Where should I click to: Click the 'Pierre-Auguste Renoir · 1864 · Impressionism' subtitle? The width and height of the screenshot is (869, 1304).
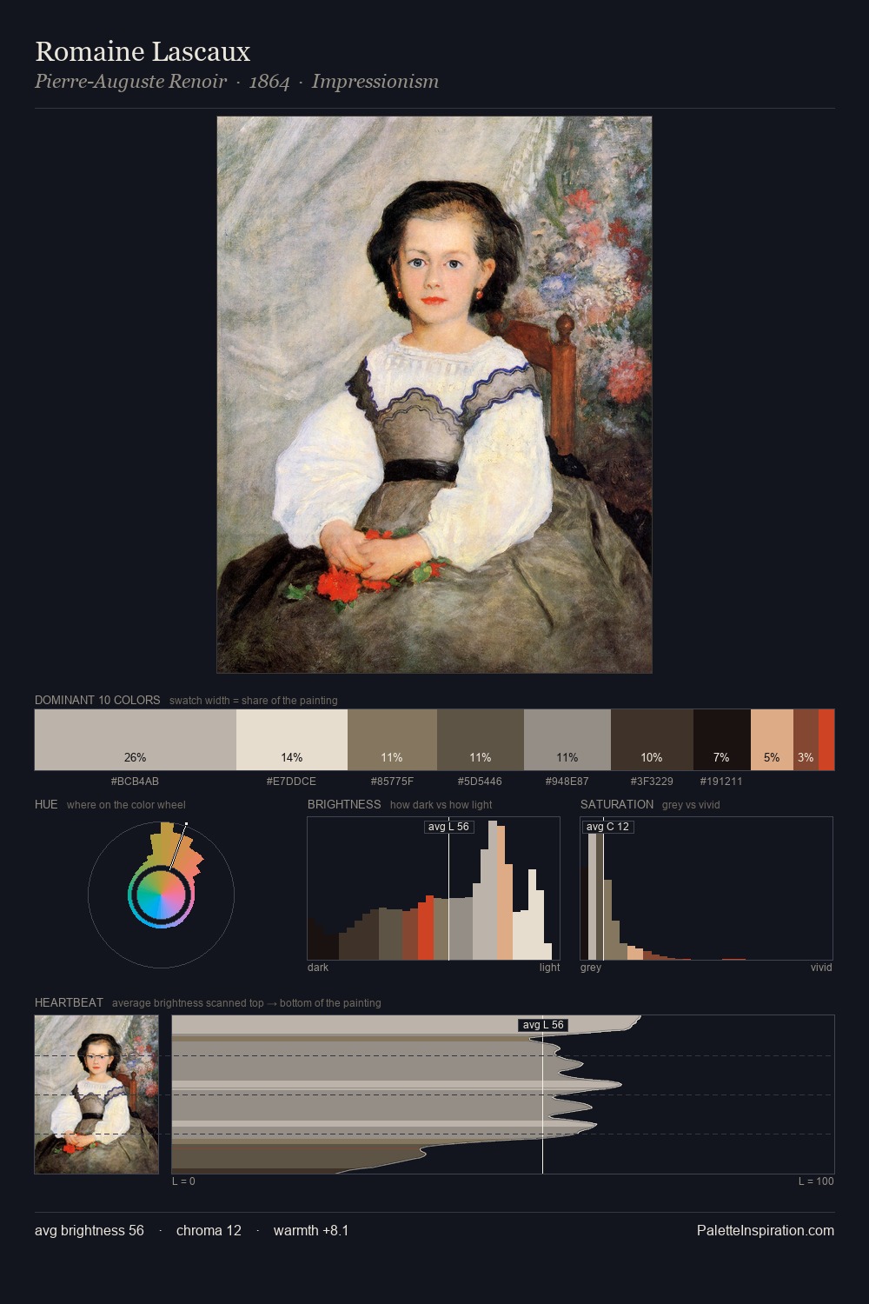tap(236, 82)
